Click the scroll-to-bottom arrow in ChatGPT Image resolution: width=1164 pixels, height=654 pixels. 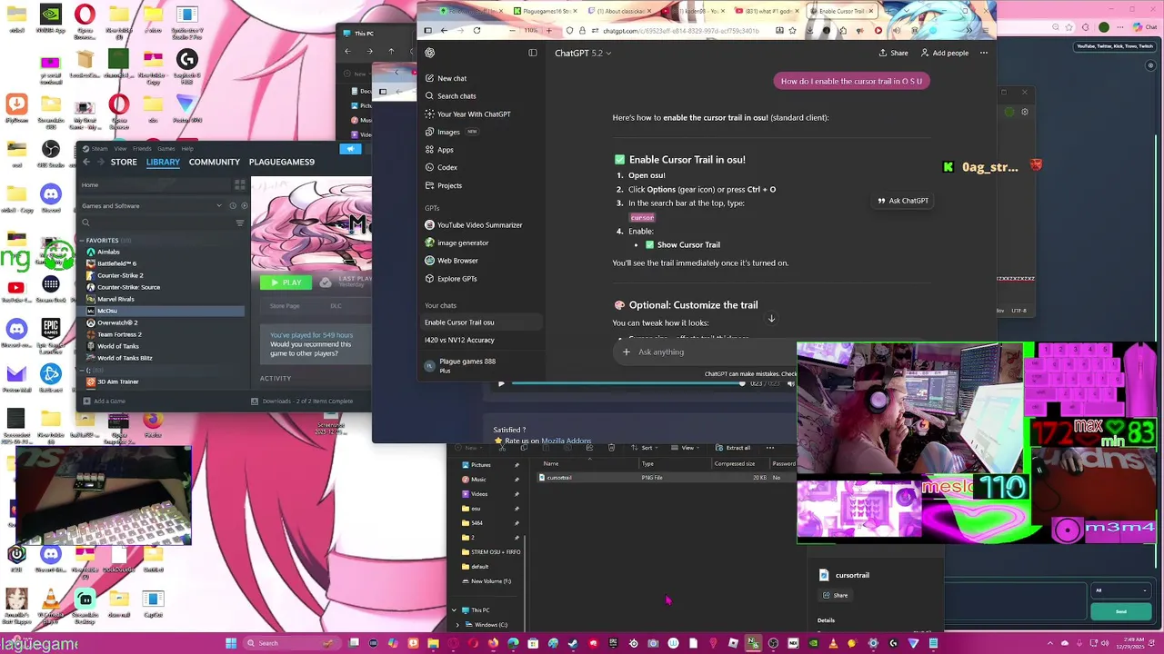pyautogui.click(x=771, y=318)
